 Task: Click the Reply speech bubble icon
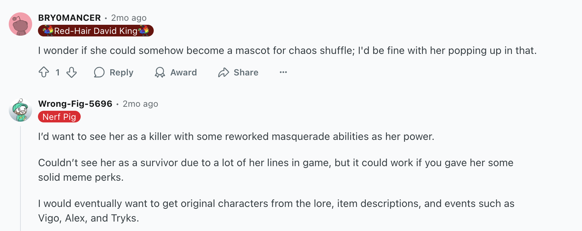99,72
